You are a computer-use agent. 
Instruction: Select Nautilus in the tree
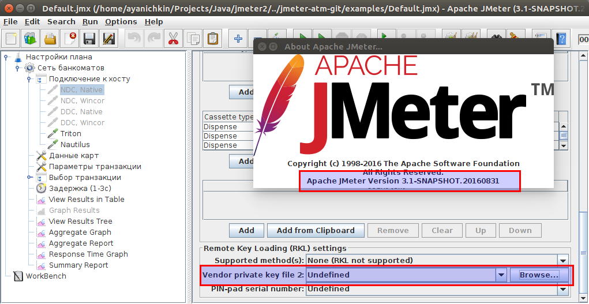(75, 145)
